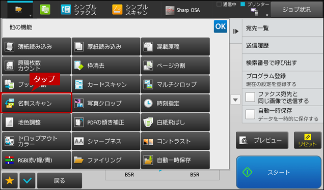
Task: Select 白紙飛ばし blank page skip
Action: click(x=175, y=122)
